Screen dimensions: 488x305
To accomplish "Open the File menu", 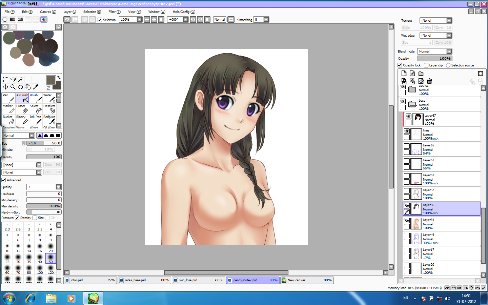I will pyautogui.click(x=9, y=12).
